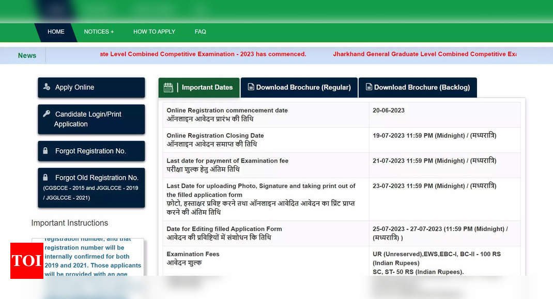The width and height of the screenshot is (553, 299).
Task: Click the 'Examination Fees' row label
Action: click(193, 254)
